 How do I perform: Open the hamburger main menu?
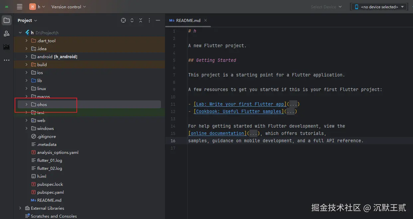[20, 7]
